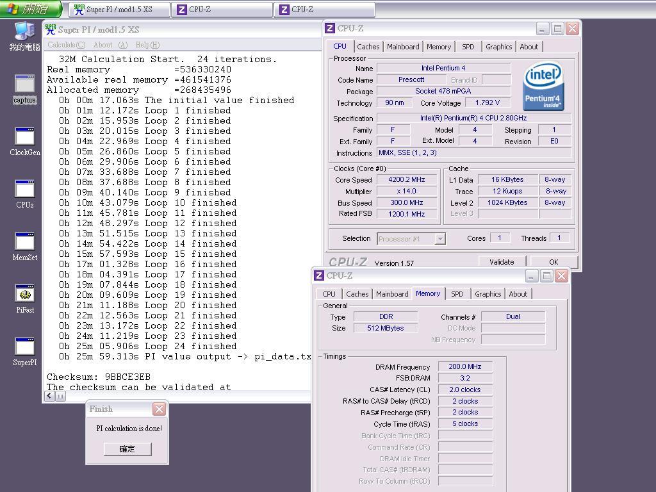The image size is (656, 492).
Task: Click the OK button in CPU-Z
Action: tap(553, 262)
